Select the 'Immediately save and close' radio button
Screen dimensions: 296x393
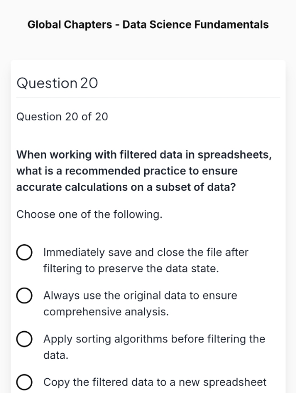pyautogui.click(x=25, y=252)
